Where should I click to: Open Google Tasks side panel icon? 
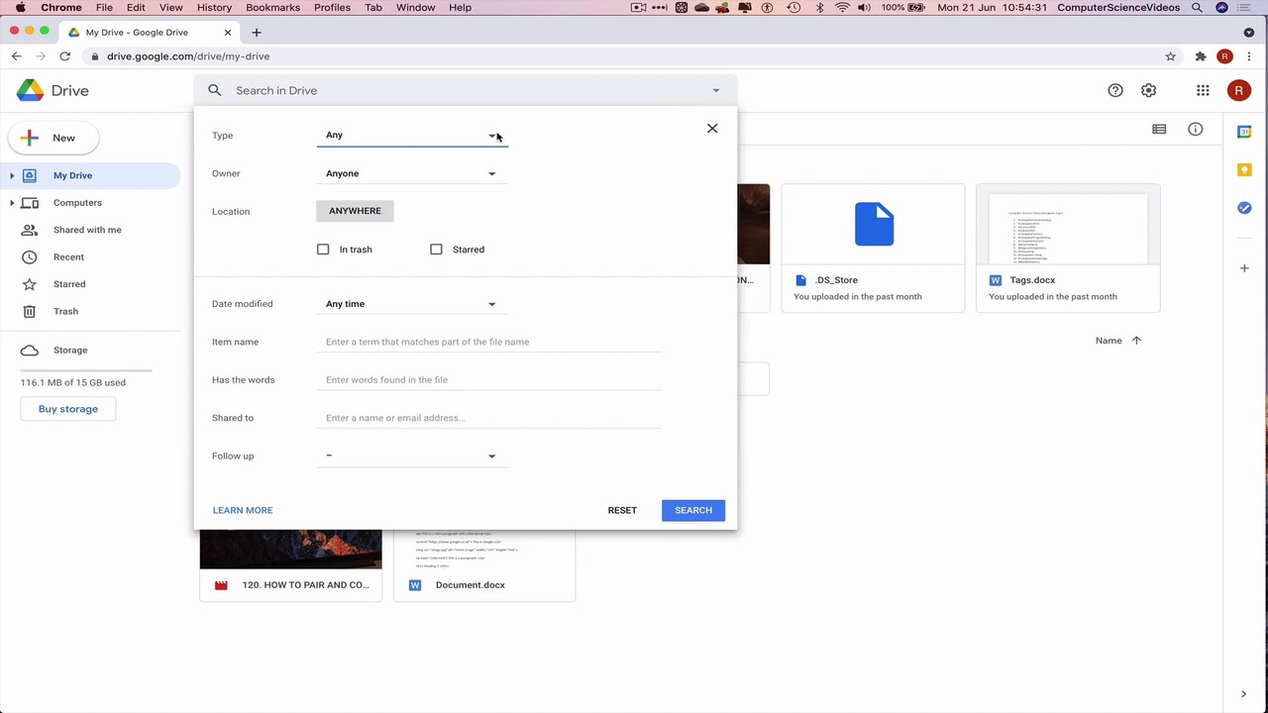(x=1245, y=208)
